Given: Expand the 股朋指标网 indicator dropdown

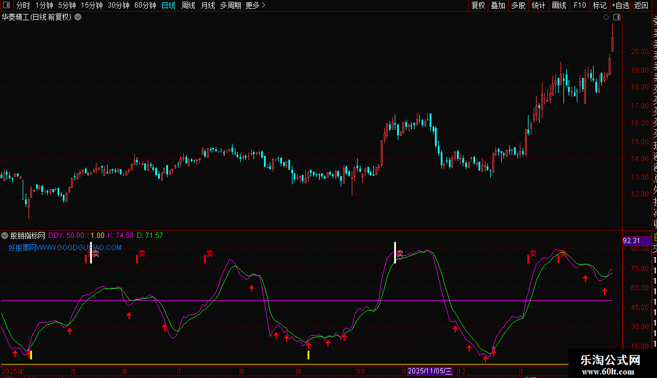Looking at the screenshot, I should click(5, 236).
